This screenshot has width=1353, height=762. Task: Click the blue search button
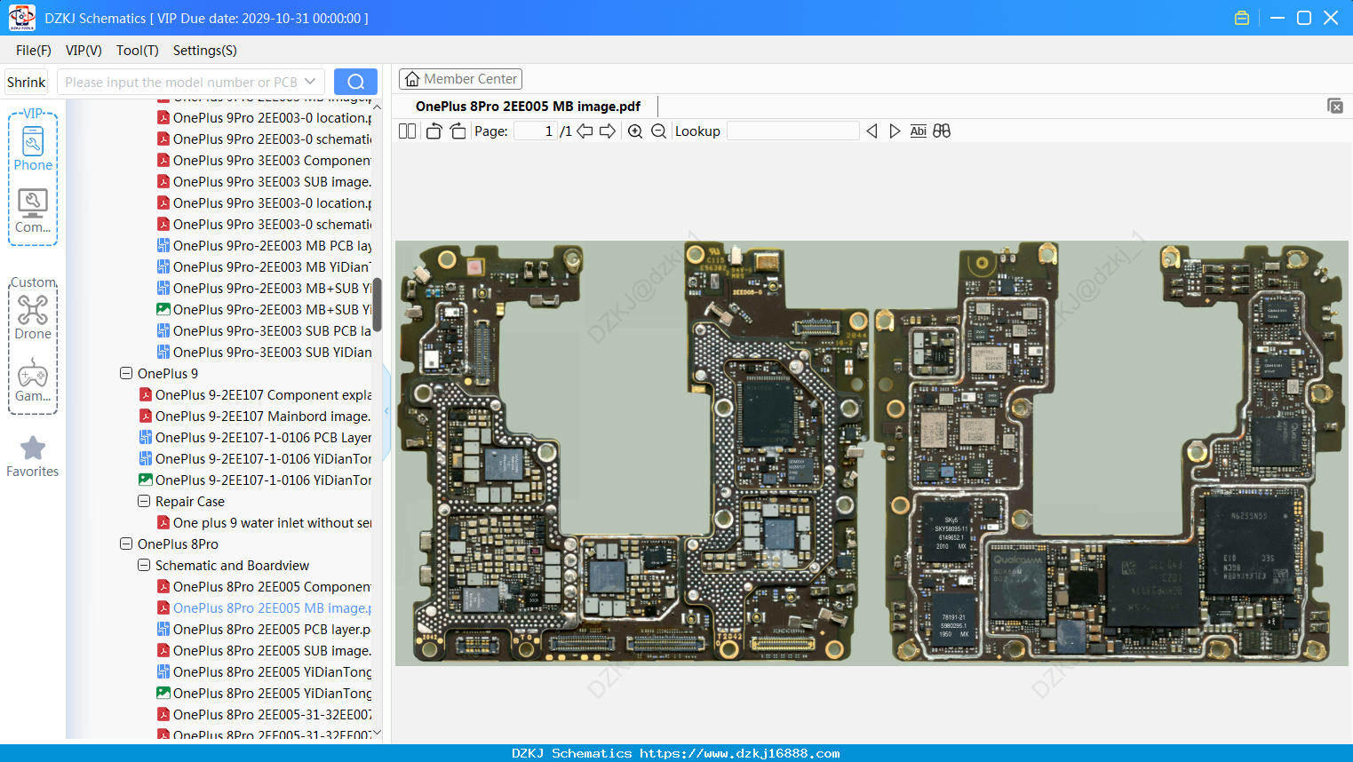[x=355, y=82]
